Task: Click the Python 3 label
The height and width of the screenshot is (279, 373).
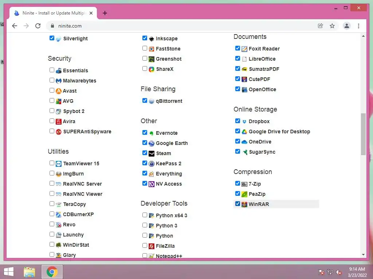Action: (166, 226)
